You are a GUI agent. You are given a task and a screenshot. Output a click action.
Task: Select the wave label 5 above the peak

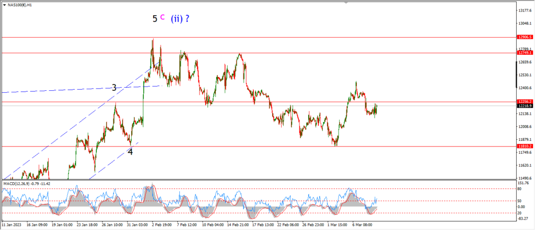coord(155,19)
